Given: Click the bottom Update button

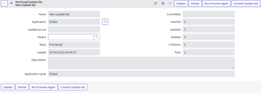Looking at the screenshot, I should pyautogui.click(x=8, y=87).
